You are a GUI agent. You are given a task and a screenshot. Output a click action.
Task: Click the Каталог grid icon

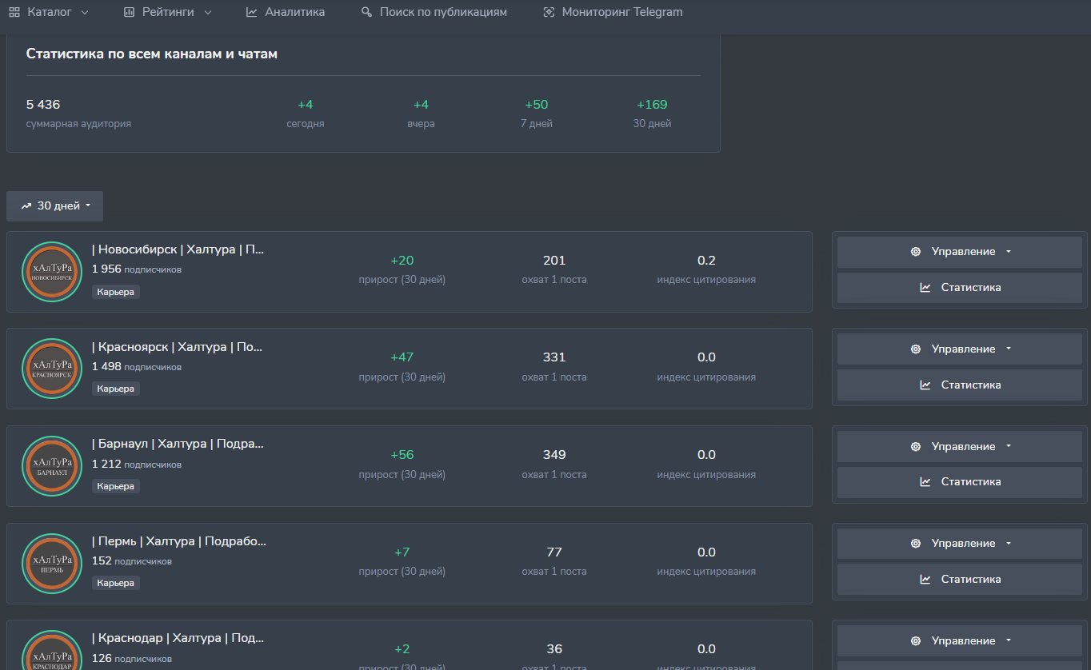pos(14,13)
